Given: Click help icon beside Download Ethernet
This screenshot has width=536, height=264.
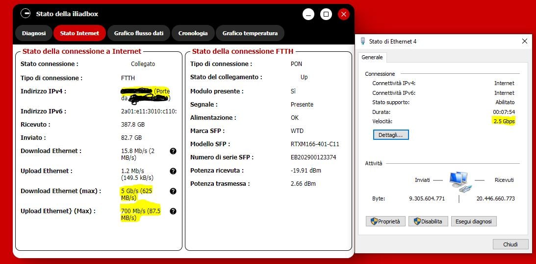Looking at the screenshot, I should 173,151.
